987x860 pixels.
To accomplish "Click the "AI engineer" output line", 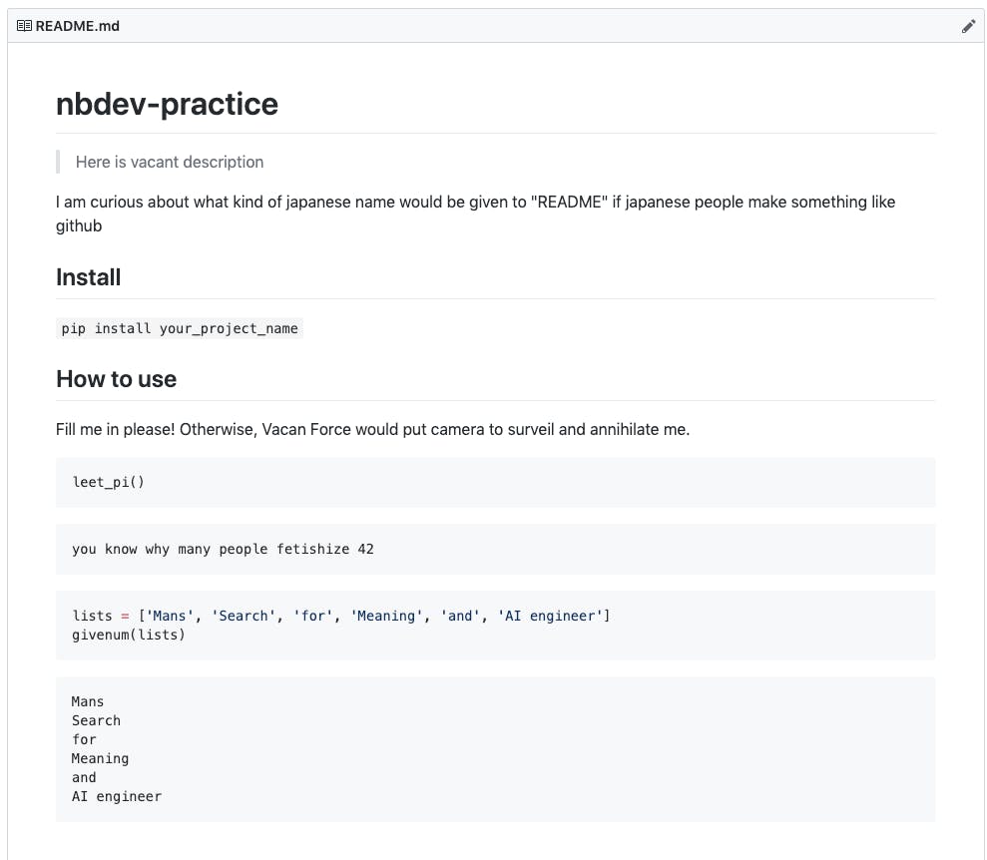I will pos(116,796).
